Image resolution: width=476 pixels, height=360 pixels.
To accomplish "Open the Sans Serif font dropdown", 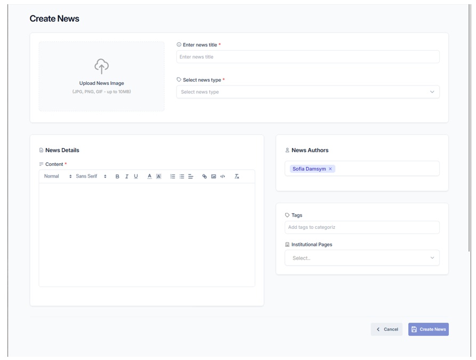I will coord(91,176).
